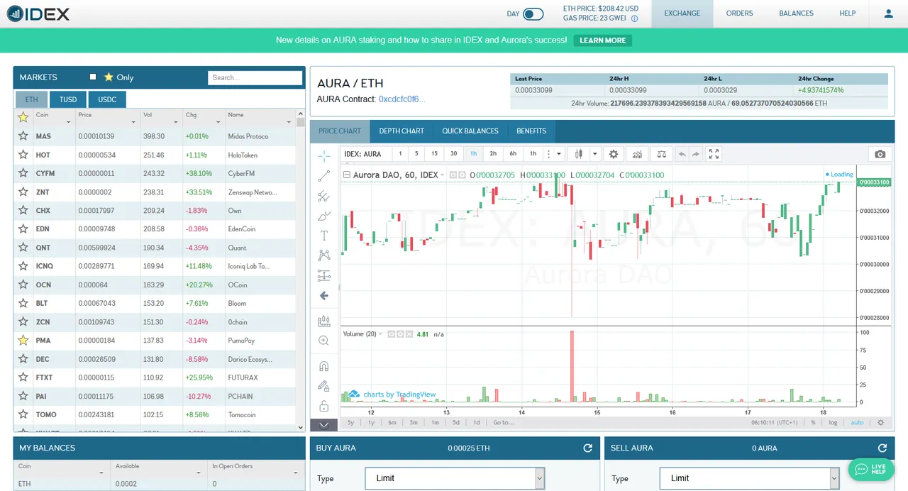Open the user account profile icon

(x=888, y=13)
